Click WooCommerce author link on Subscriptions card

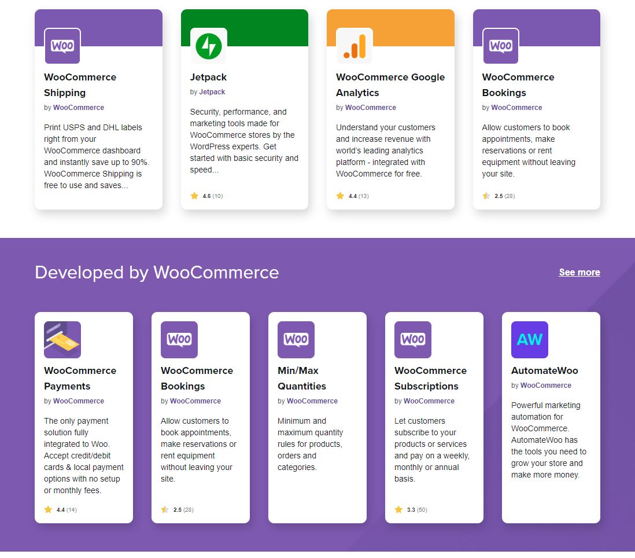429,401
